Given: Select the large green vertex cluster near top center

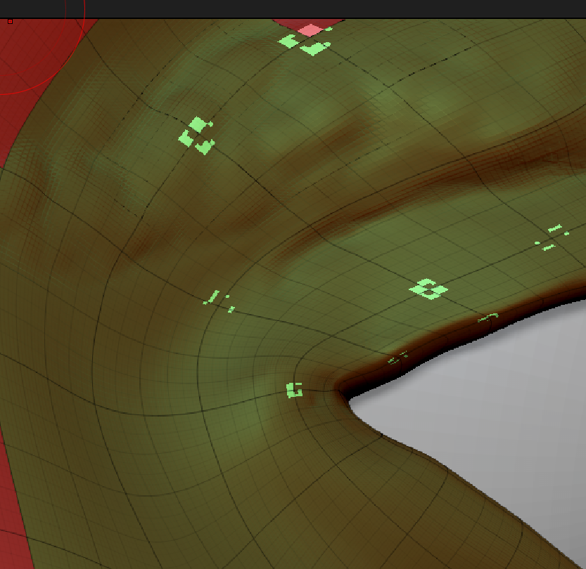Looking at the screenshot, I should click(301, 44).
